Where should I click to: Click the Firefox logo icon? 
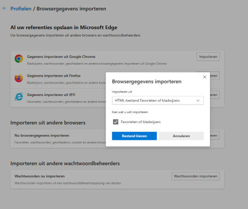click(x=19, y=78)
